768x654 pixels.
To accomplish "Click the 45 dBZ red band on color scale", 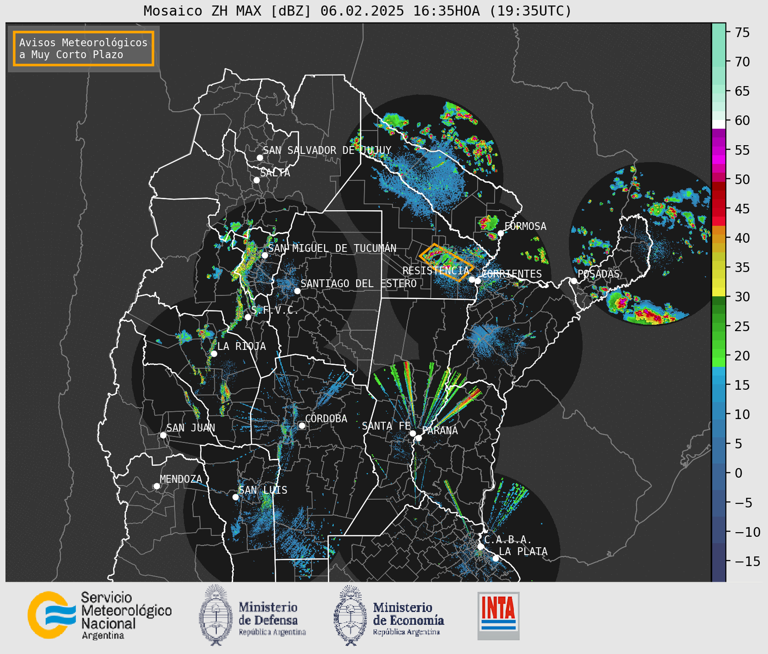I will point(719,208).
